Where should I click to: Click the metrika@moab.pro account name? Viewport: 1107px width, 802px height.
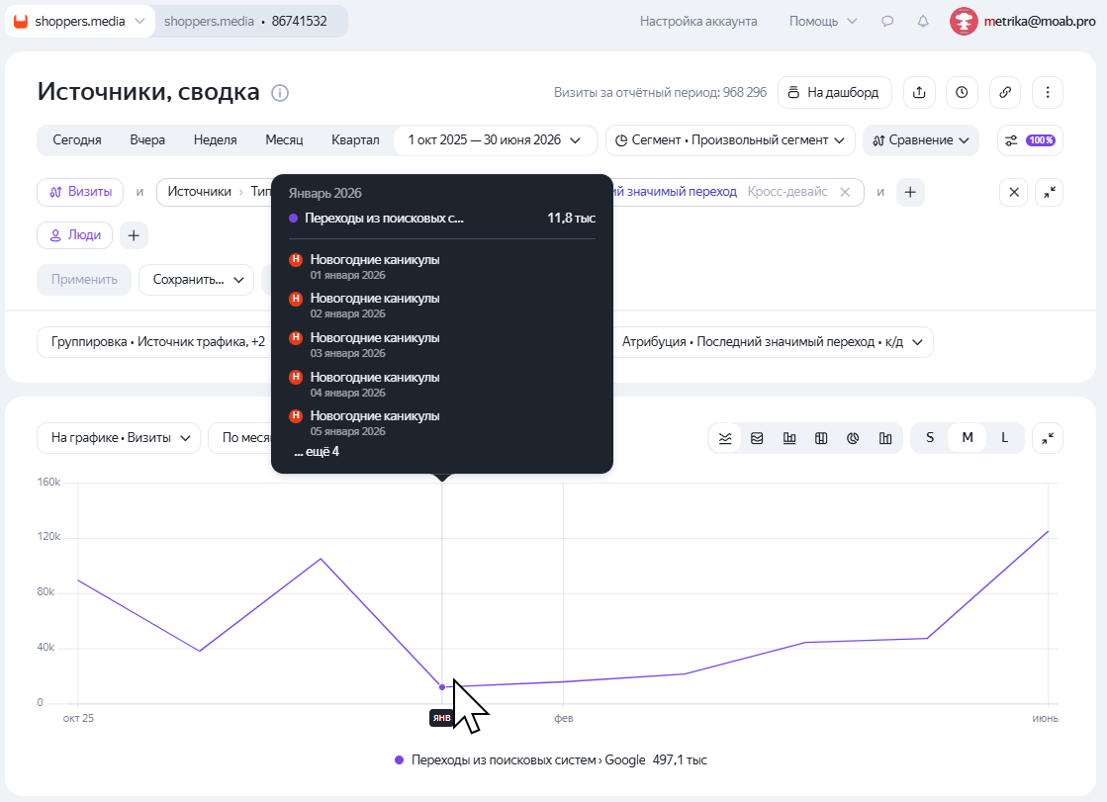pyautogui.click(x=1040, y=21)
